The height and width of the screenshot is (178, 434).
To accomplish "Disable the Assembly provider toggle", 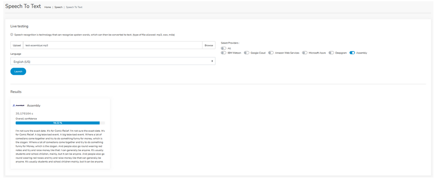I will click(352, 53).
